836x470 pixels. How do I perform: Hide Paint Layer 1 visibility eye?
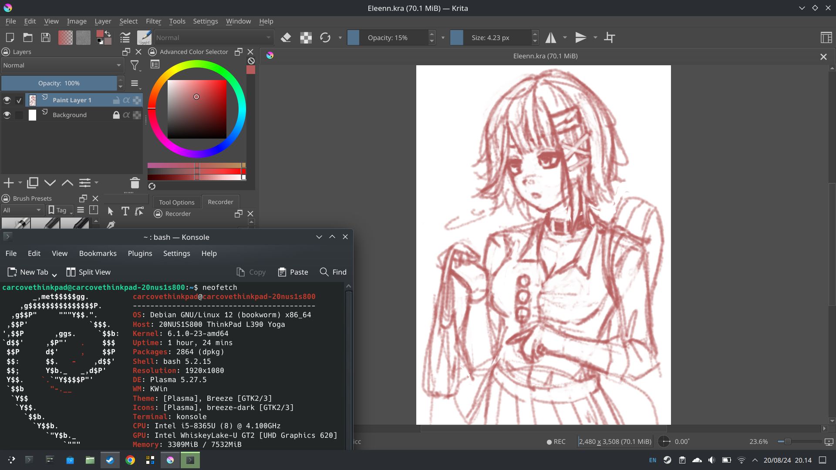click(x=7, y=100)
